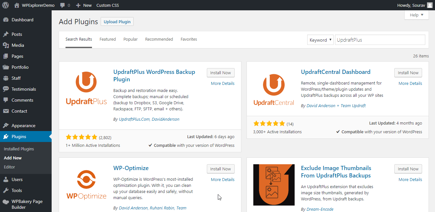Viewport: 435px width, 212px height.
Task: Switch to the Featured tab
Action: tap(107, 39)
